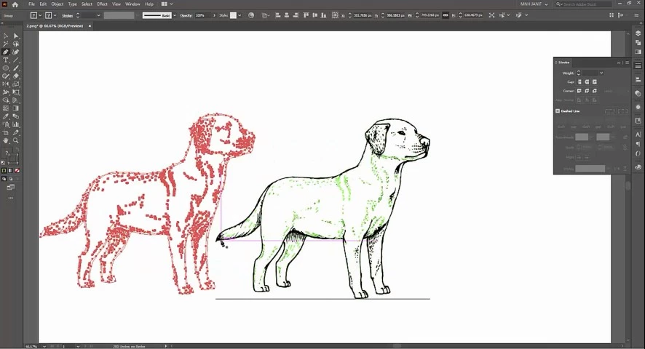Open Weight dropdown in Stroke panel

click(x=601, y=73)
